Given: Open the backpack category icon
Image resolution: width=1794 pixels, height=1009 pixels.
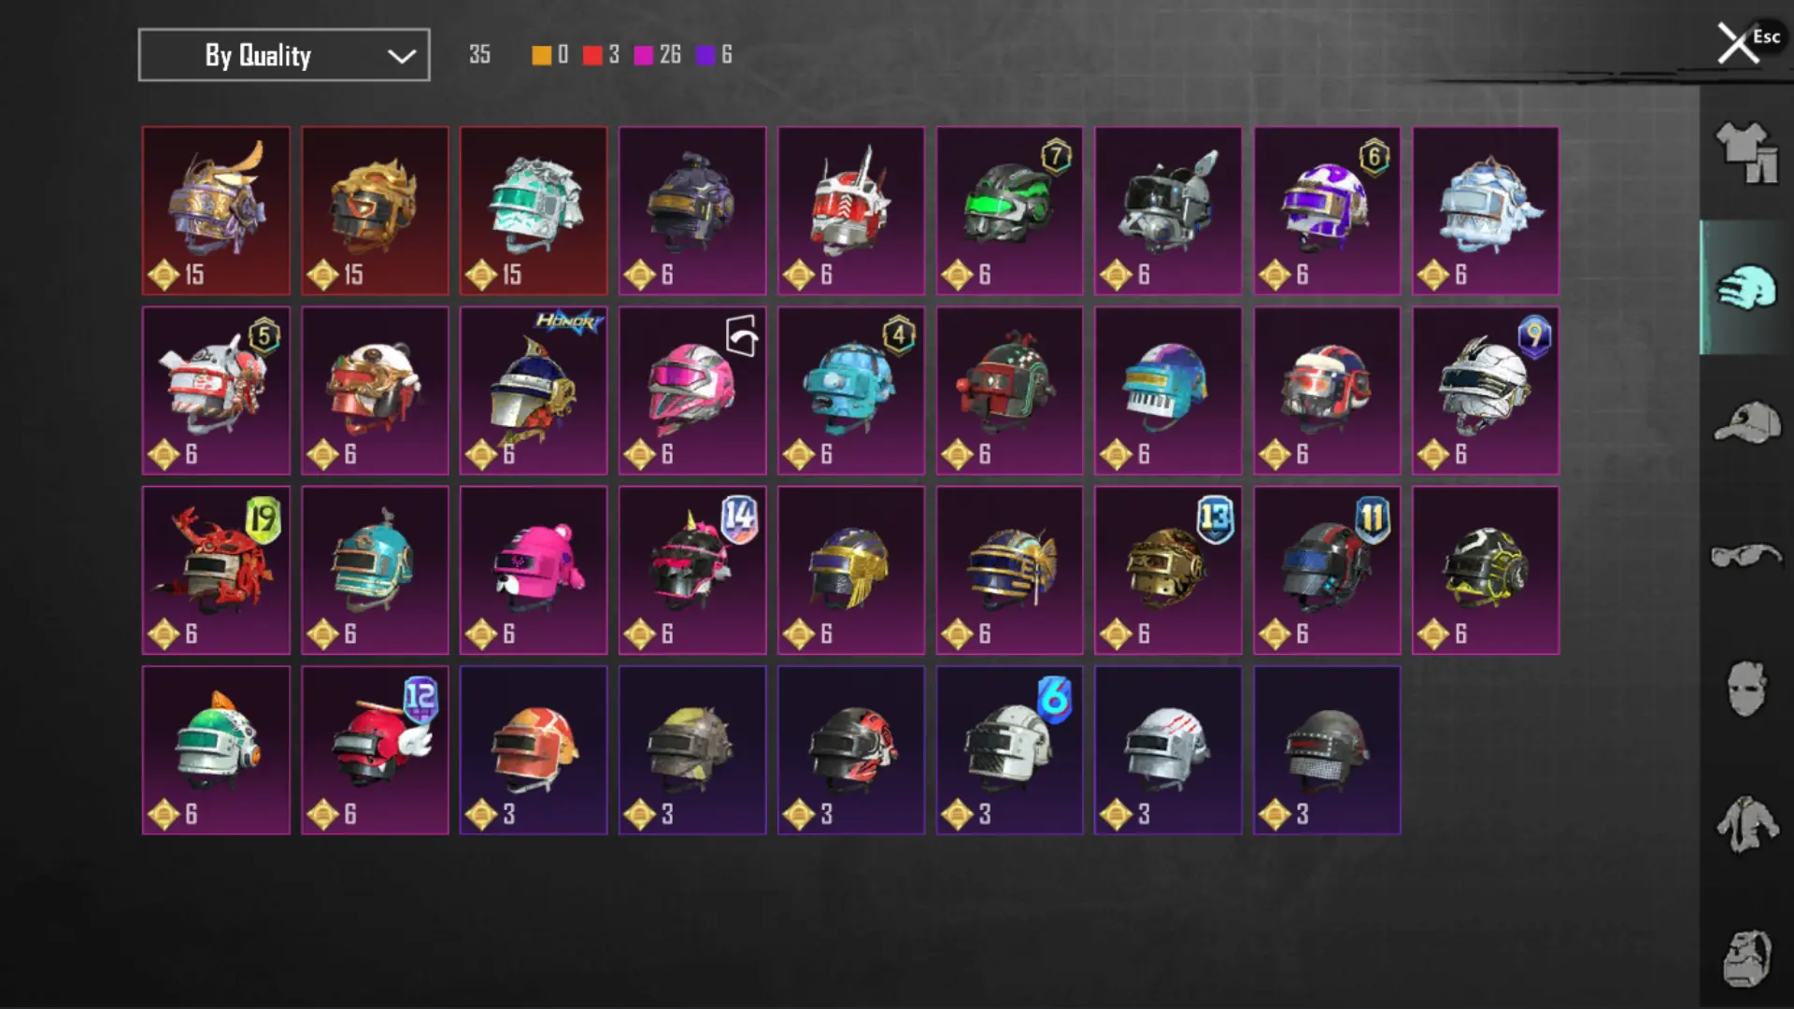Looking at the screenshot, I should (1745, 959).
